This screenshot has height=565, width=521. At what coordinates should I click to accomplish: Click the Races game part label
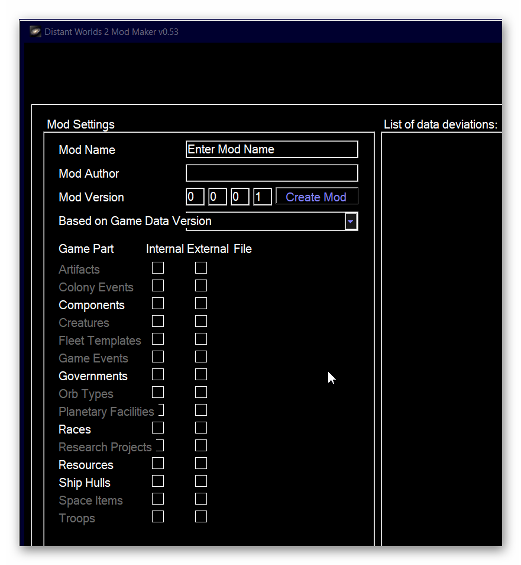[75, 429]
